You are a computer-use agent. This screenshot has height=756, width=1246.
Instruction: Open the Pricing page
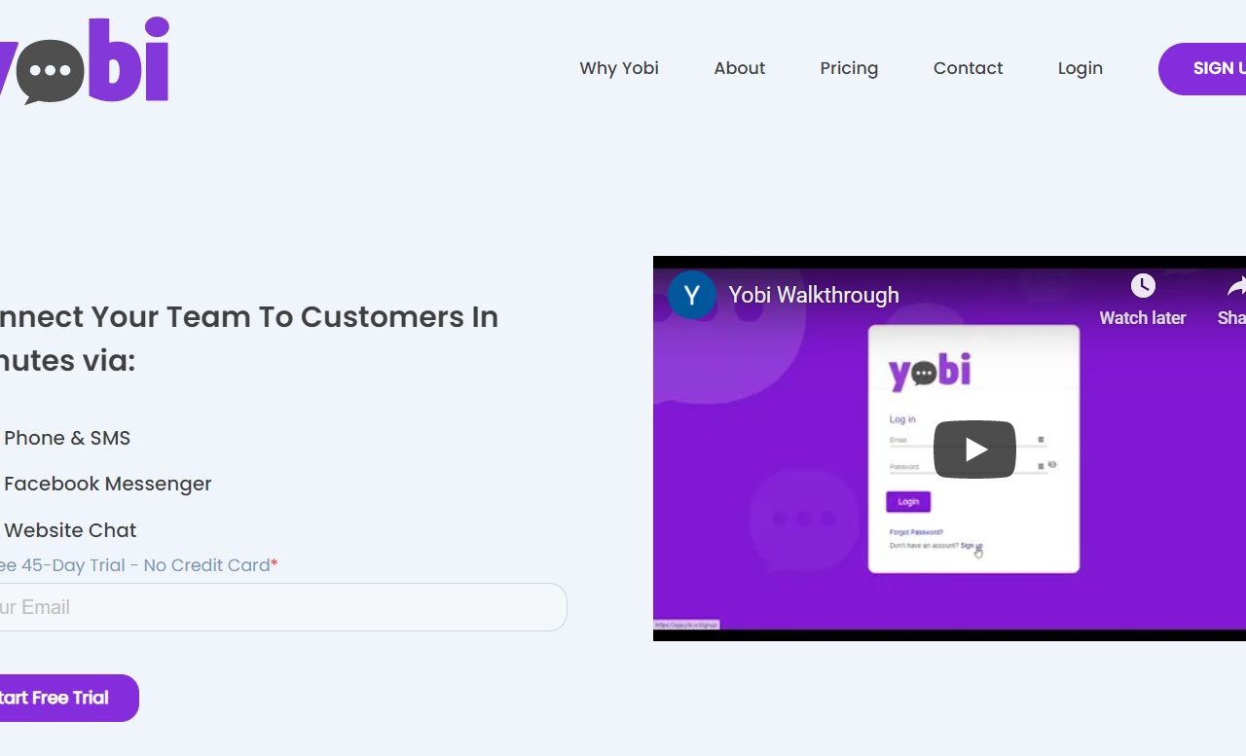coord(849,68)
